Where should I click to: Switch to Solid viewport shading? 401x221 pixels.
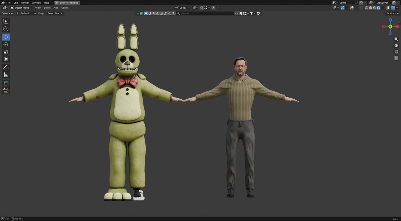coord(370,8)
